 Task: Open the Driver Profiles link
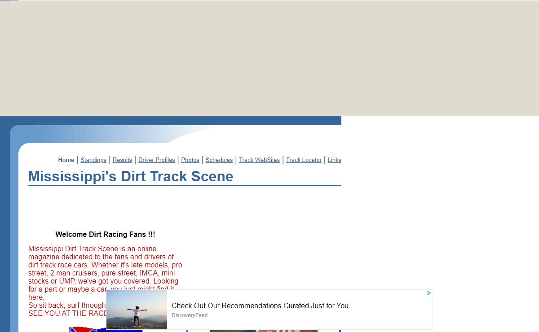pyautogui.click(x=156, y=160)
